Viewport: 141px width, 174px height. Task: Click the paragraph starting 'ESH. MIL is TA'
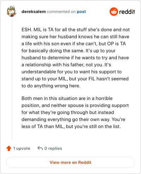click(x=75, y=58)
